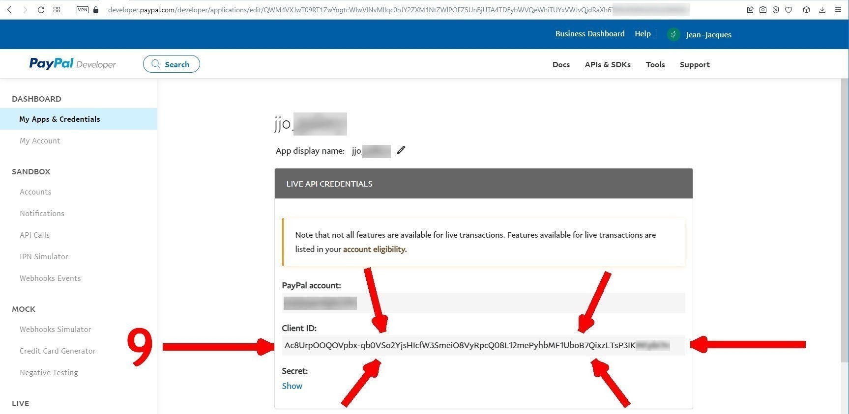Click the MOCK sidebar heading

pyautogui.click(x=24, y=309)
